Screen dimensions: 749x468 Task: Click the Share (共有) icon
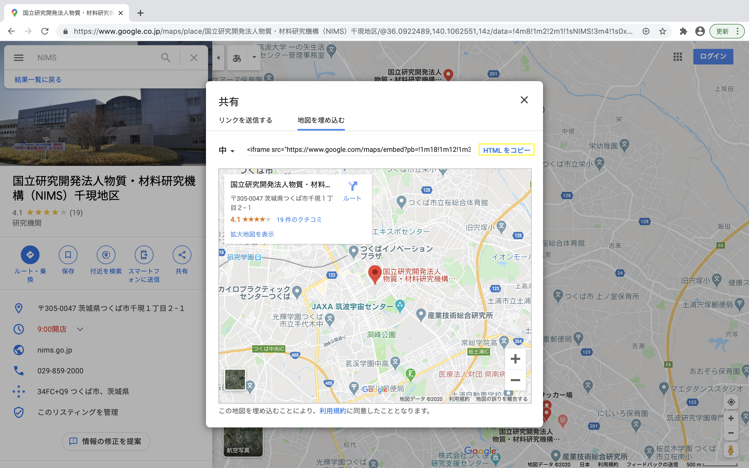click(x=182, y=255)
